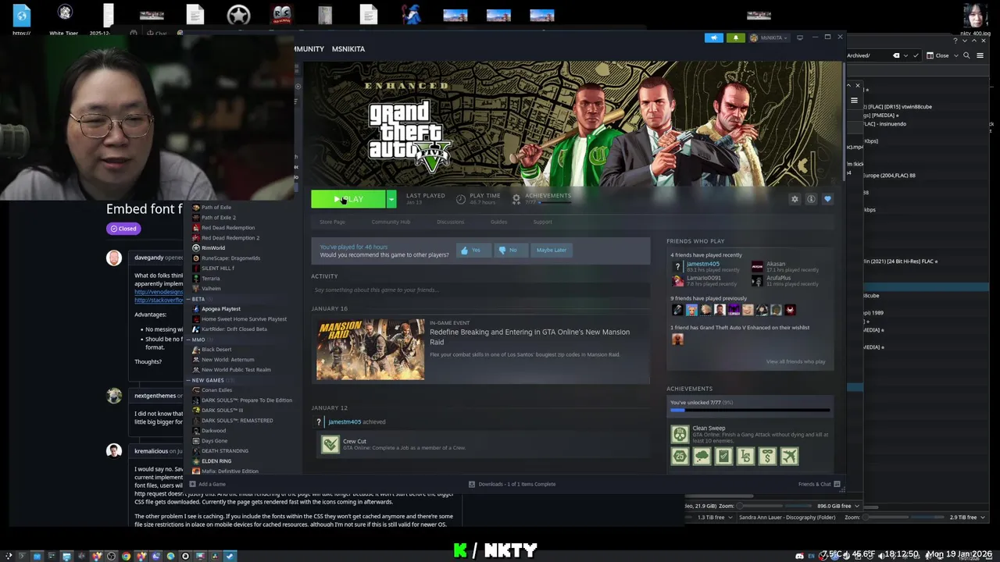Open the dropdown arrow beside Play
This screenshot has height=562, width=1000.
point(391,199)
